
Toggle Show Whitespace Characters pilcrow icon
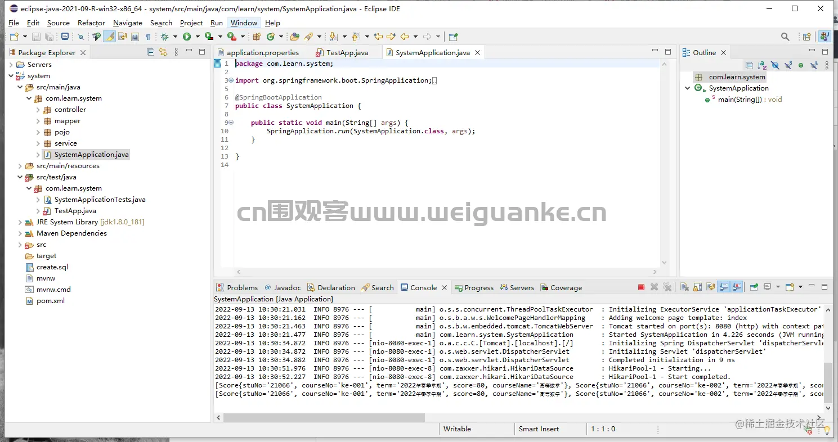(148, 37)
